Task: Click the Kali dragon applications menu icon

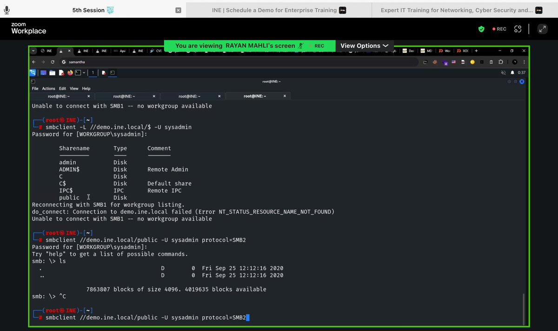Action: coord(33,73)
